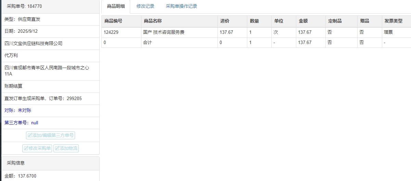Click the pencil icon on 修改采购单

26,148
